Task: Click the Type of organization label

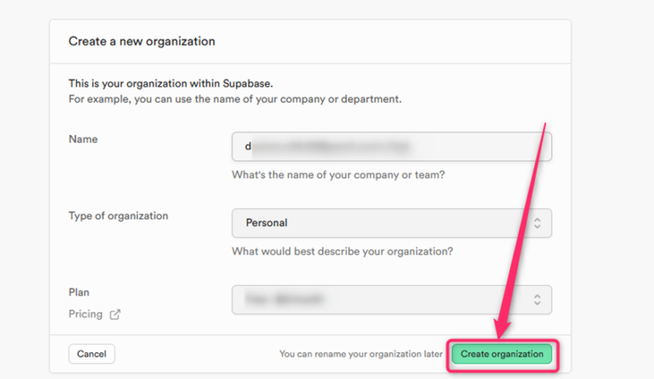Action: (x=119, y=216)
